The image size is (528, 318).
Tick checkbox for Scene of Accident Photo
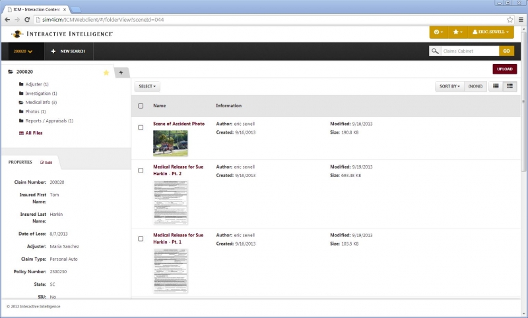point(141,128)
